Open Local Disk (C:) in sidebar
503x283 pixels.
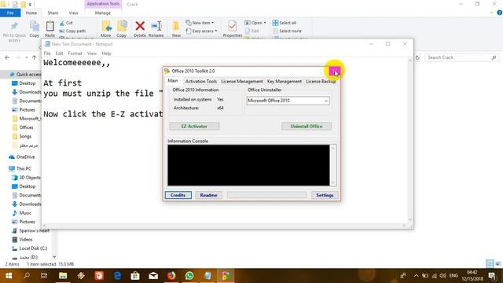[29, 248]
